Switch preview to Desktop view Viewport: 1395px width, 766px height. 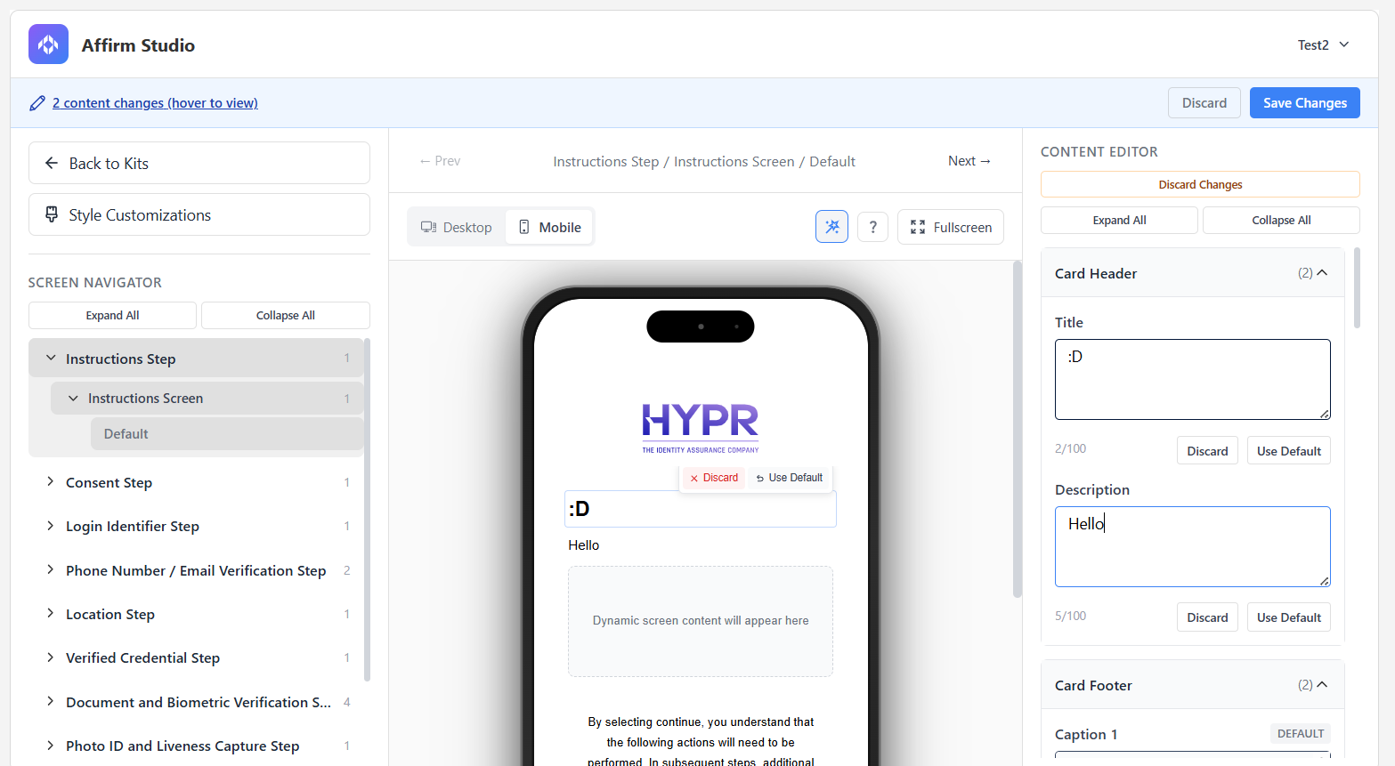coord(457,227)
